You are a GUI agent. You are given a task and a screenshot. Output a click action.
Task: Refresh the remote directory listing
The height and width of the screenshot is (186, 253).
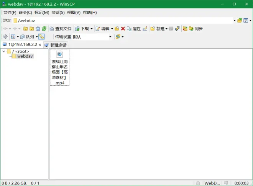pos(44,29)
